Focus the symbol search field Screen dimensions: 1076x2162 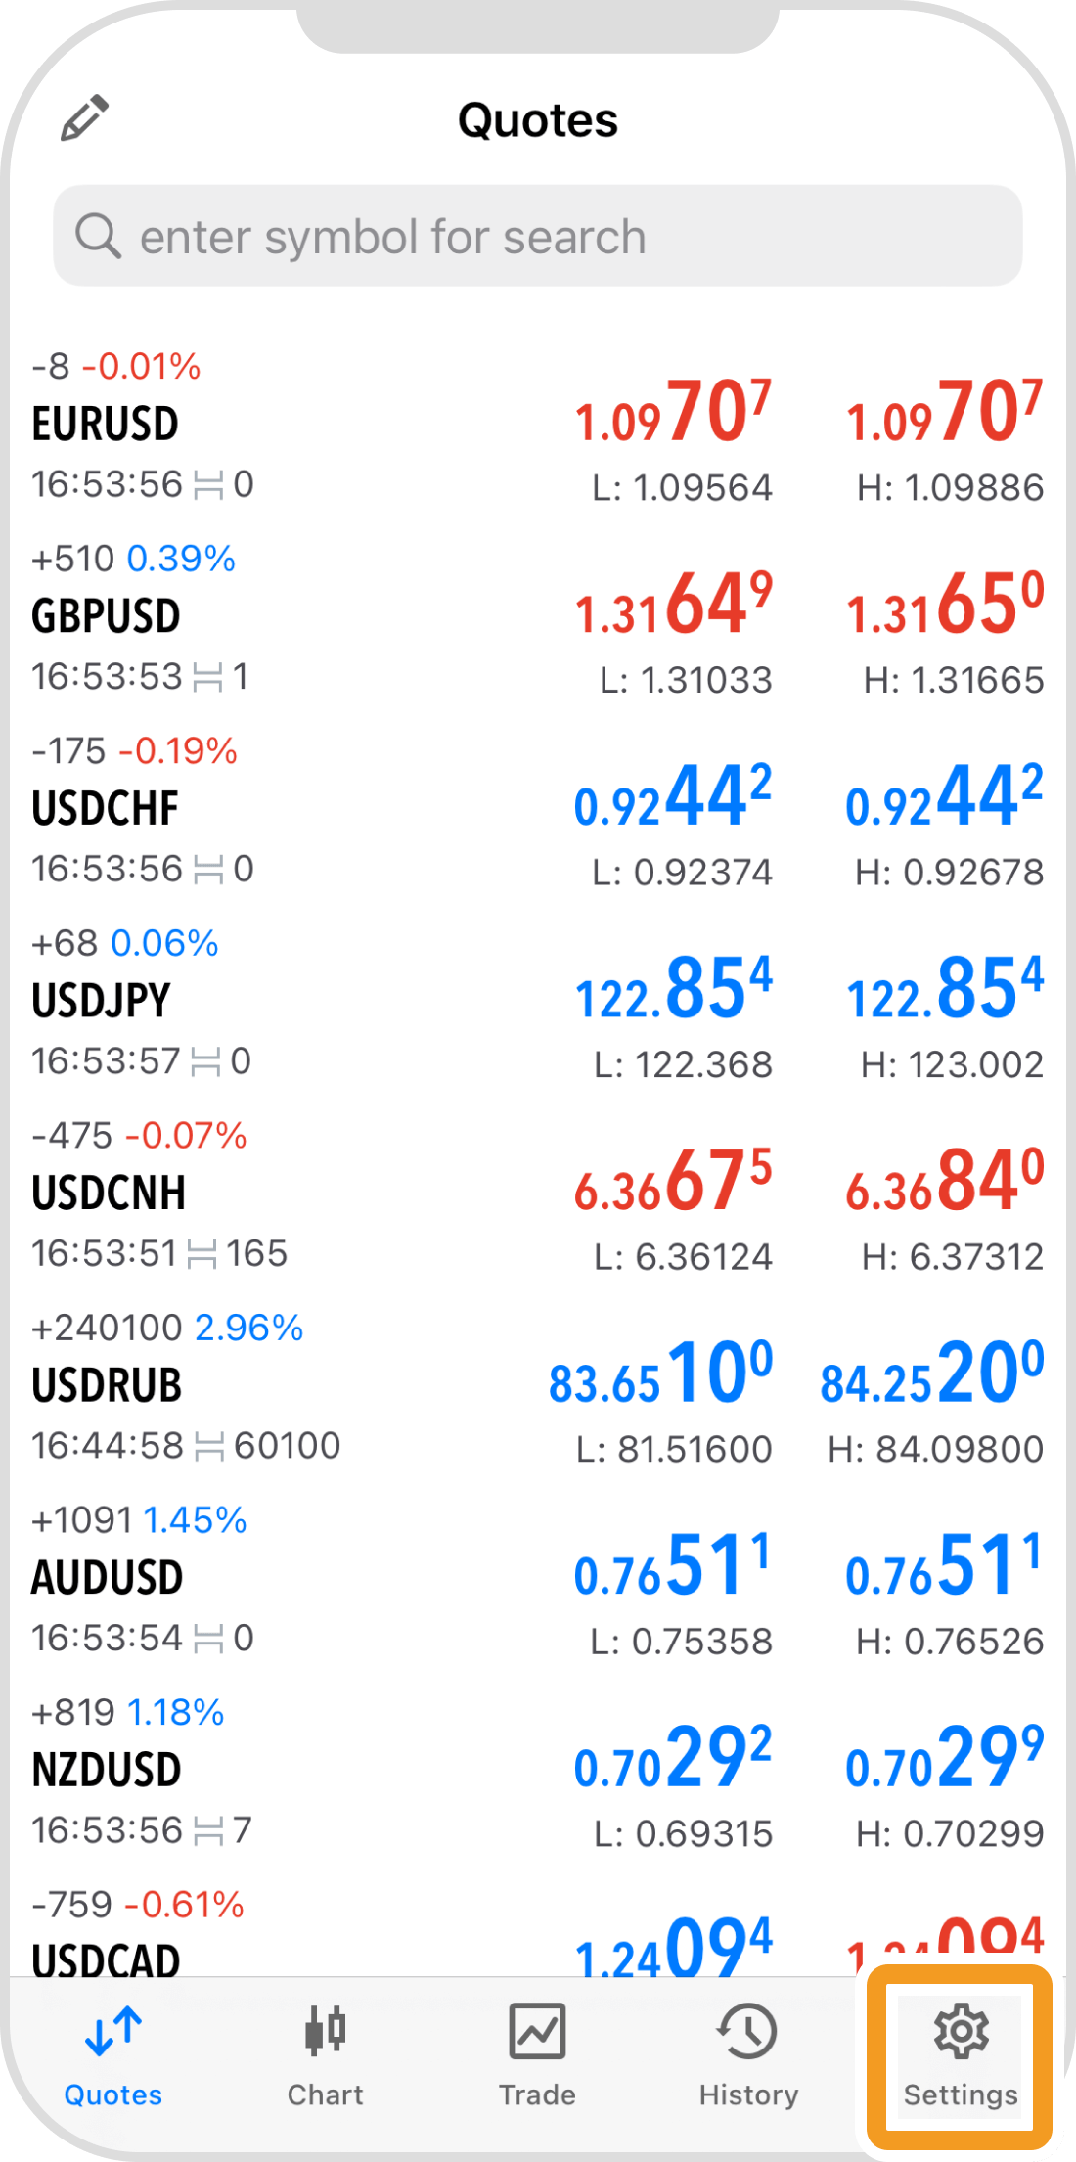538,236
